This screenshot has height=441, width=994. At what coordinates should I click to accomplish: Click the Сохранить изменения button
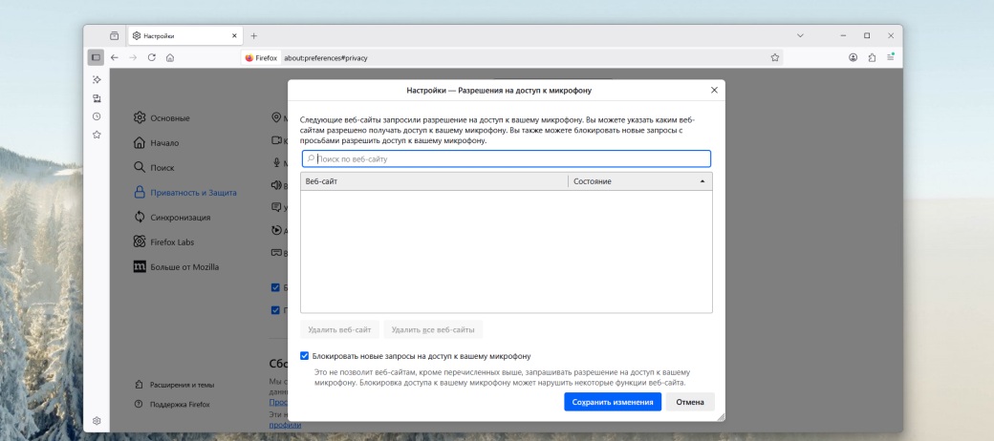pos(612,402)
